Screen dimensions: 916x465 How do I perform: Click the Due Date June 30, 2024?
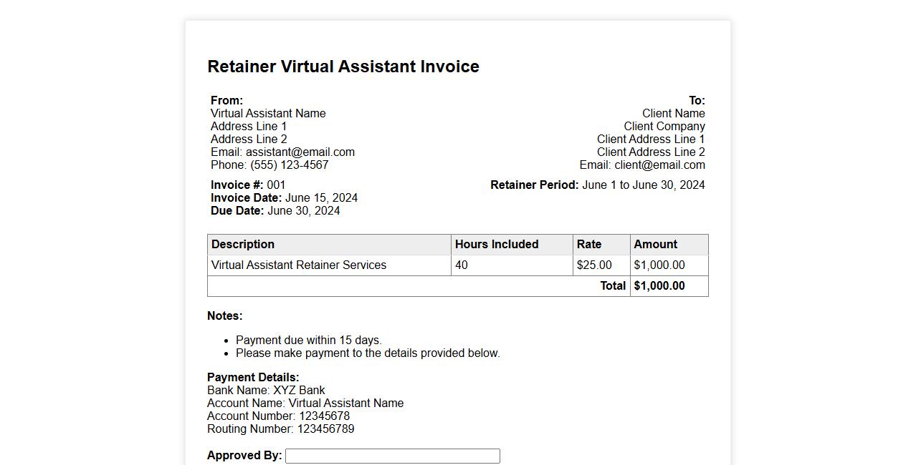(303, 211)
